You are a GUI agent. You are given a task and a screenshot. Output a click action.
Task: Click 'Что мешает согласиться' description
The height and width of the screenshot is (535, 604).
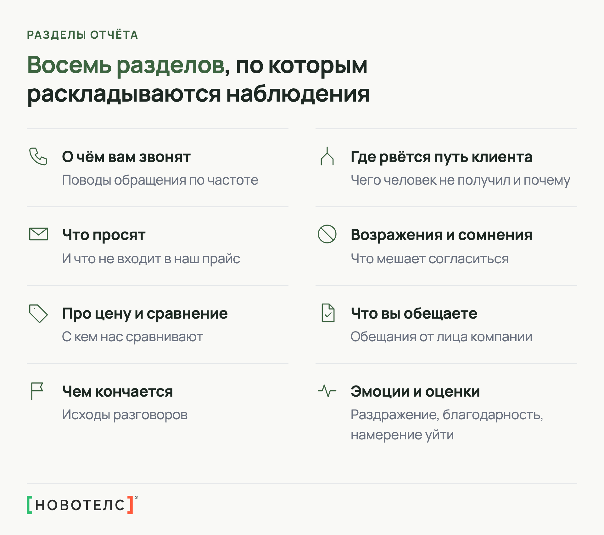point(429,259)
